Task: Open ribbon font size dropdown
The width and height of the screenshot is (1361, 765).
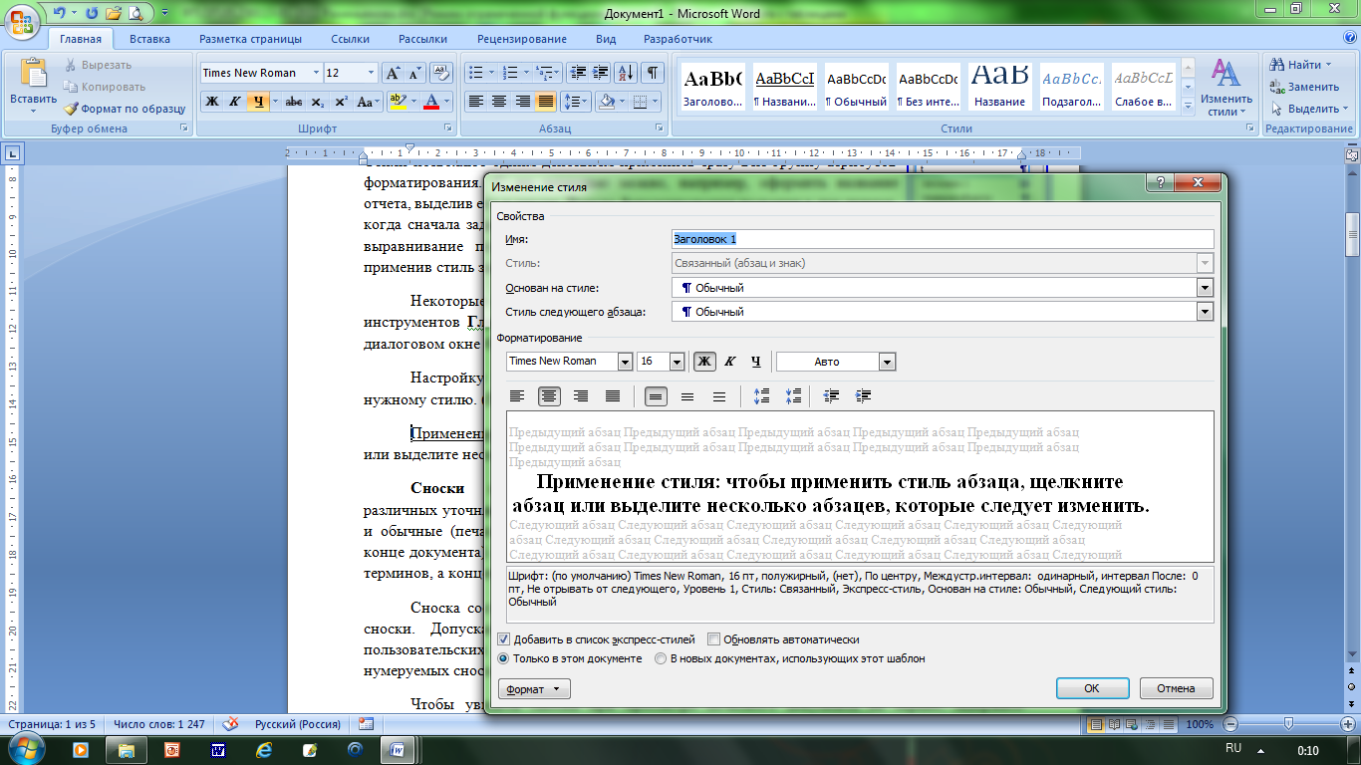Action: (x=372, y=73)
